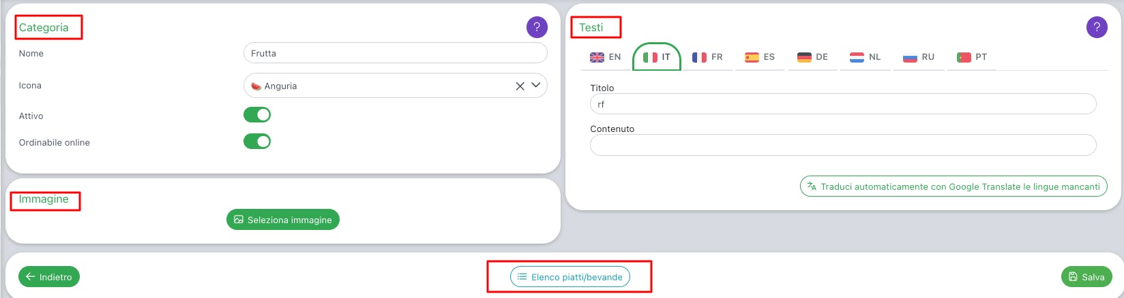The width and height of the screenshot is (1124, 298).
Task: Click the Portuguese flag icon
Action: tap(964, 57)
